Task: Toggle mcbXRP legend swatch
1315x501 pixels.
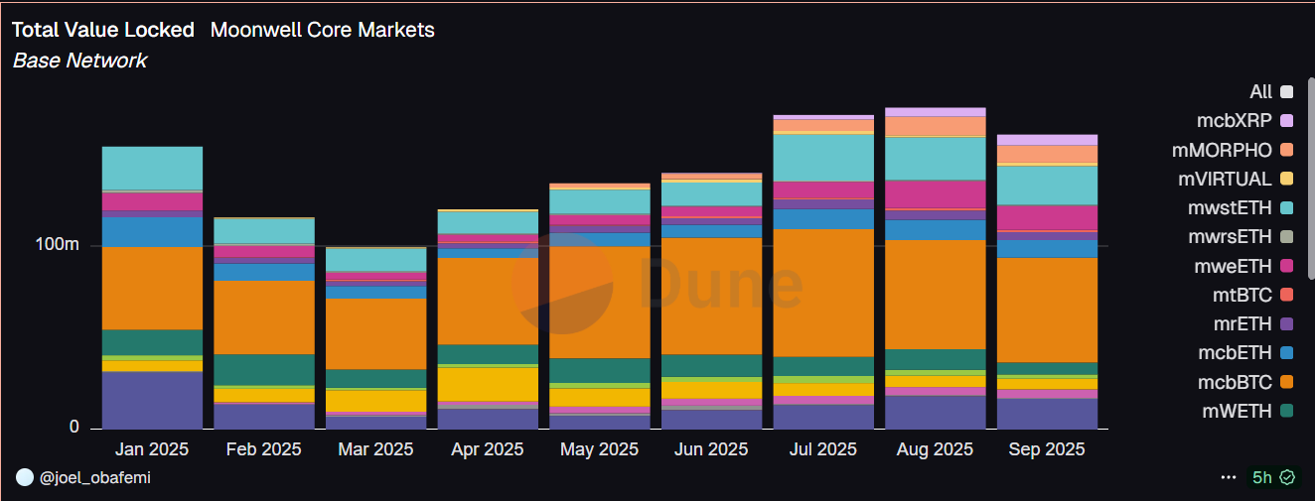Action: [x=1287, y=121]
